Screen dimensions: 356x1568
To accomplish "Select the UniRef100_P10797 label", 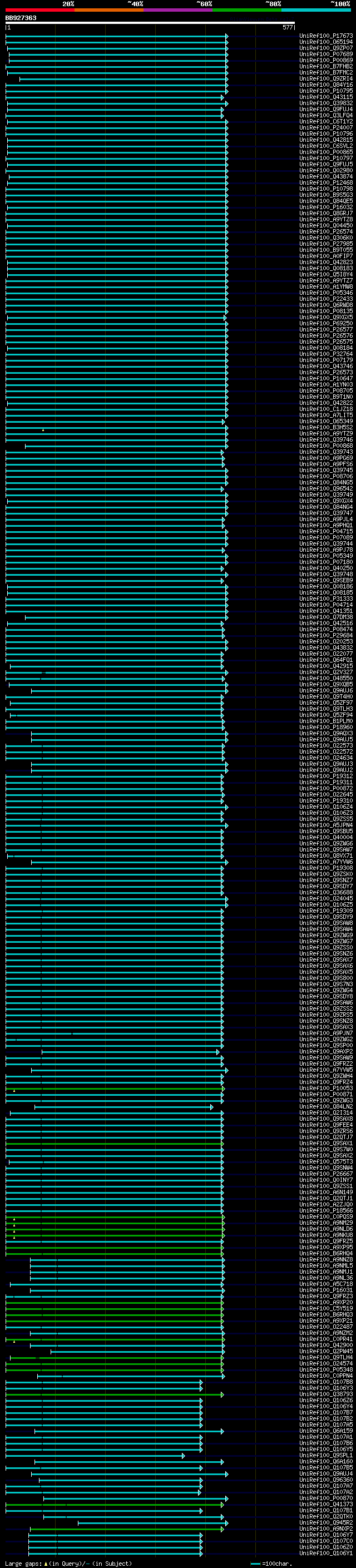I will (326, 159).
